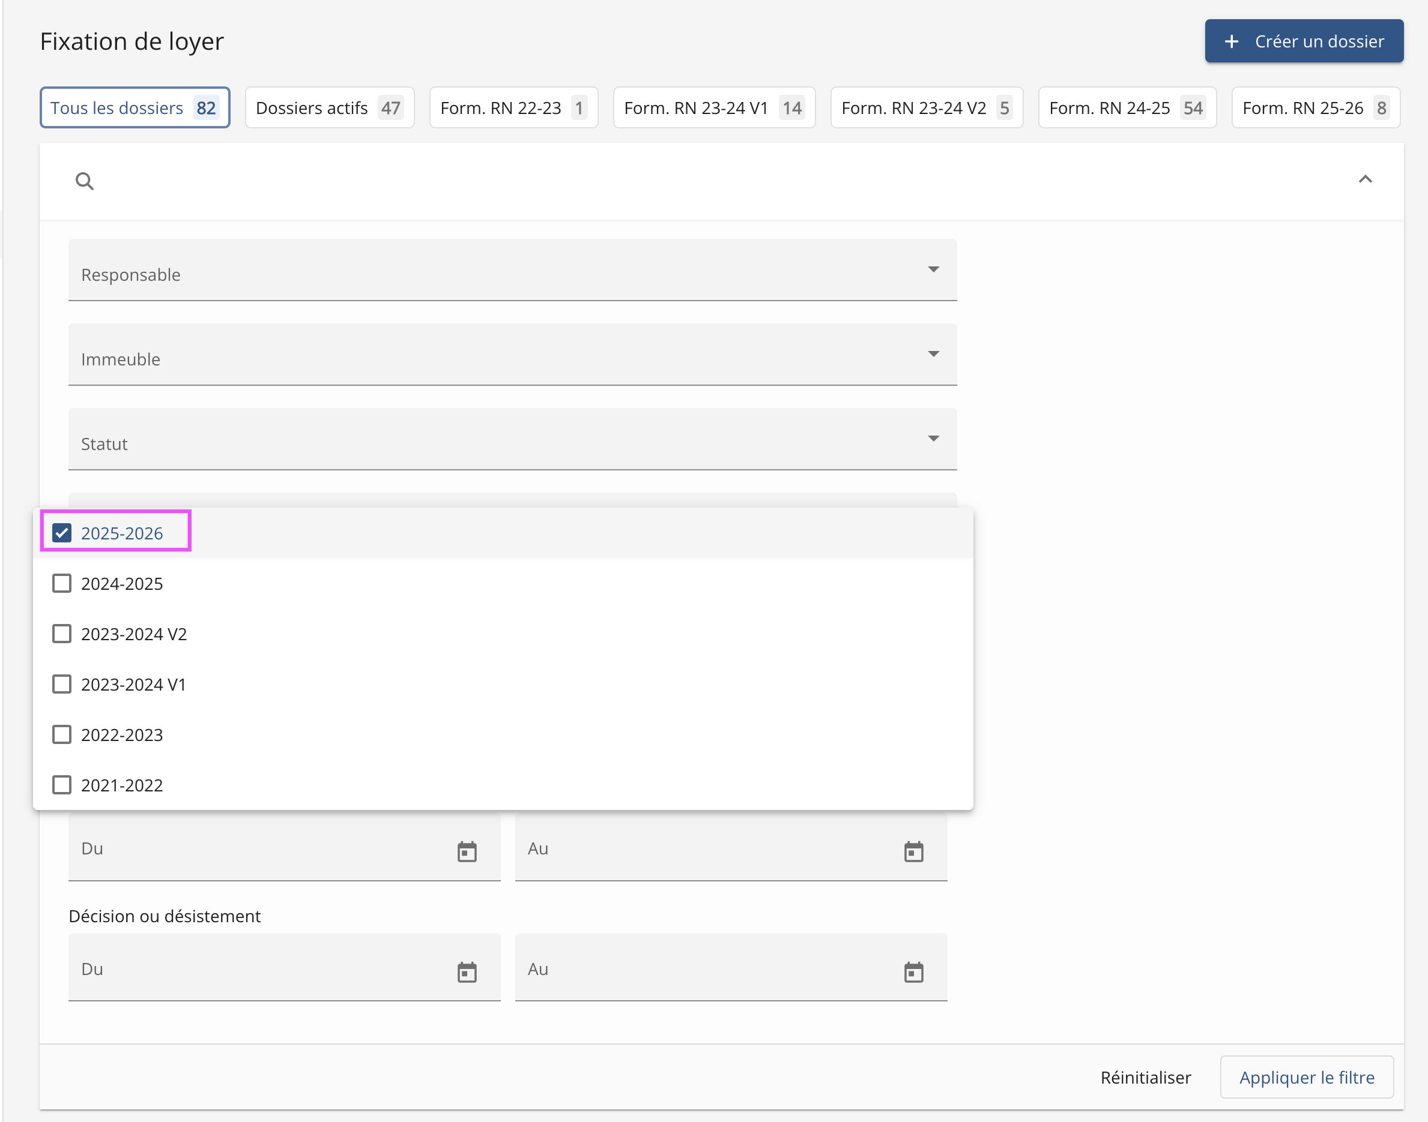
Task: Uncheck the 2025-2026 option
Action: pyautogui.click(x=62, y=533)
